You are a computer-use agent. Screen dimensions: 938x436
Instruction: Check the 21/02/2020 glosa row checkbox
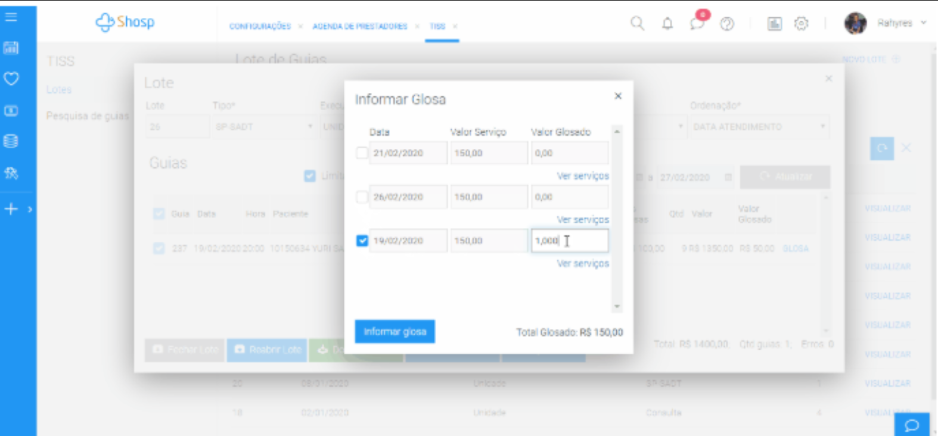362,153
